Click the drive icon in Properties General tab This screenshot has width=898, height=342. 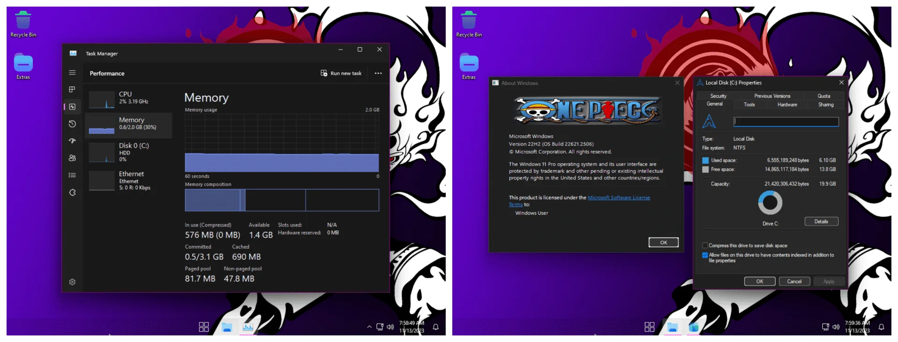coord(709,121)
